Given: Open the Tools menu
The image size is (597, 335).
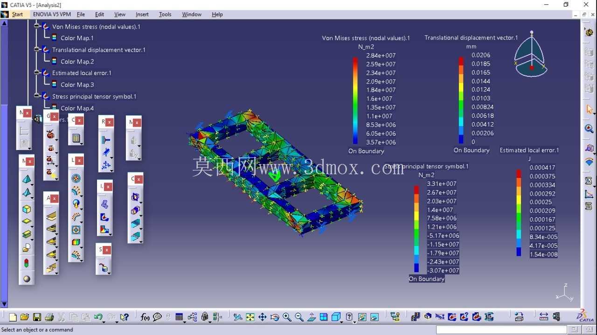Looking at the screenshot, I should pos(165,14).
